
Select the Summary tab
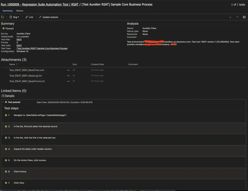(8, 11)
